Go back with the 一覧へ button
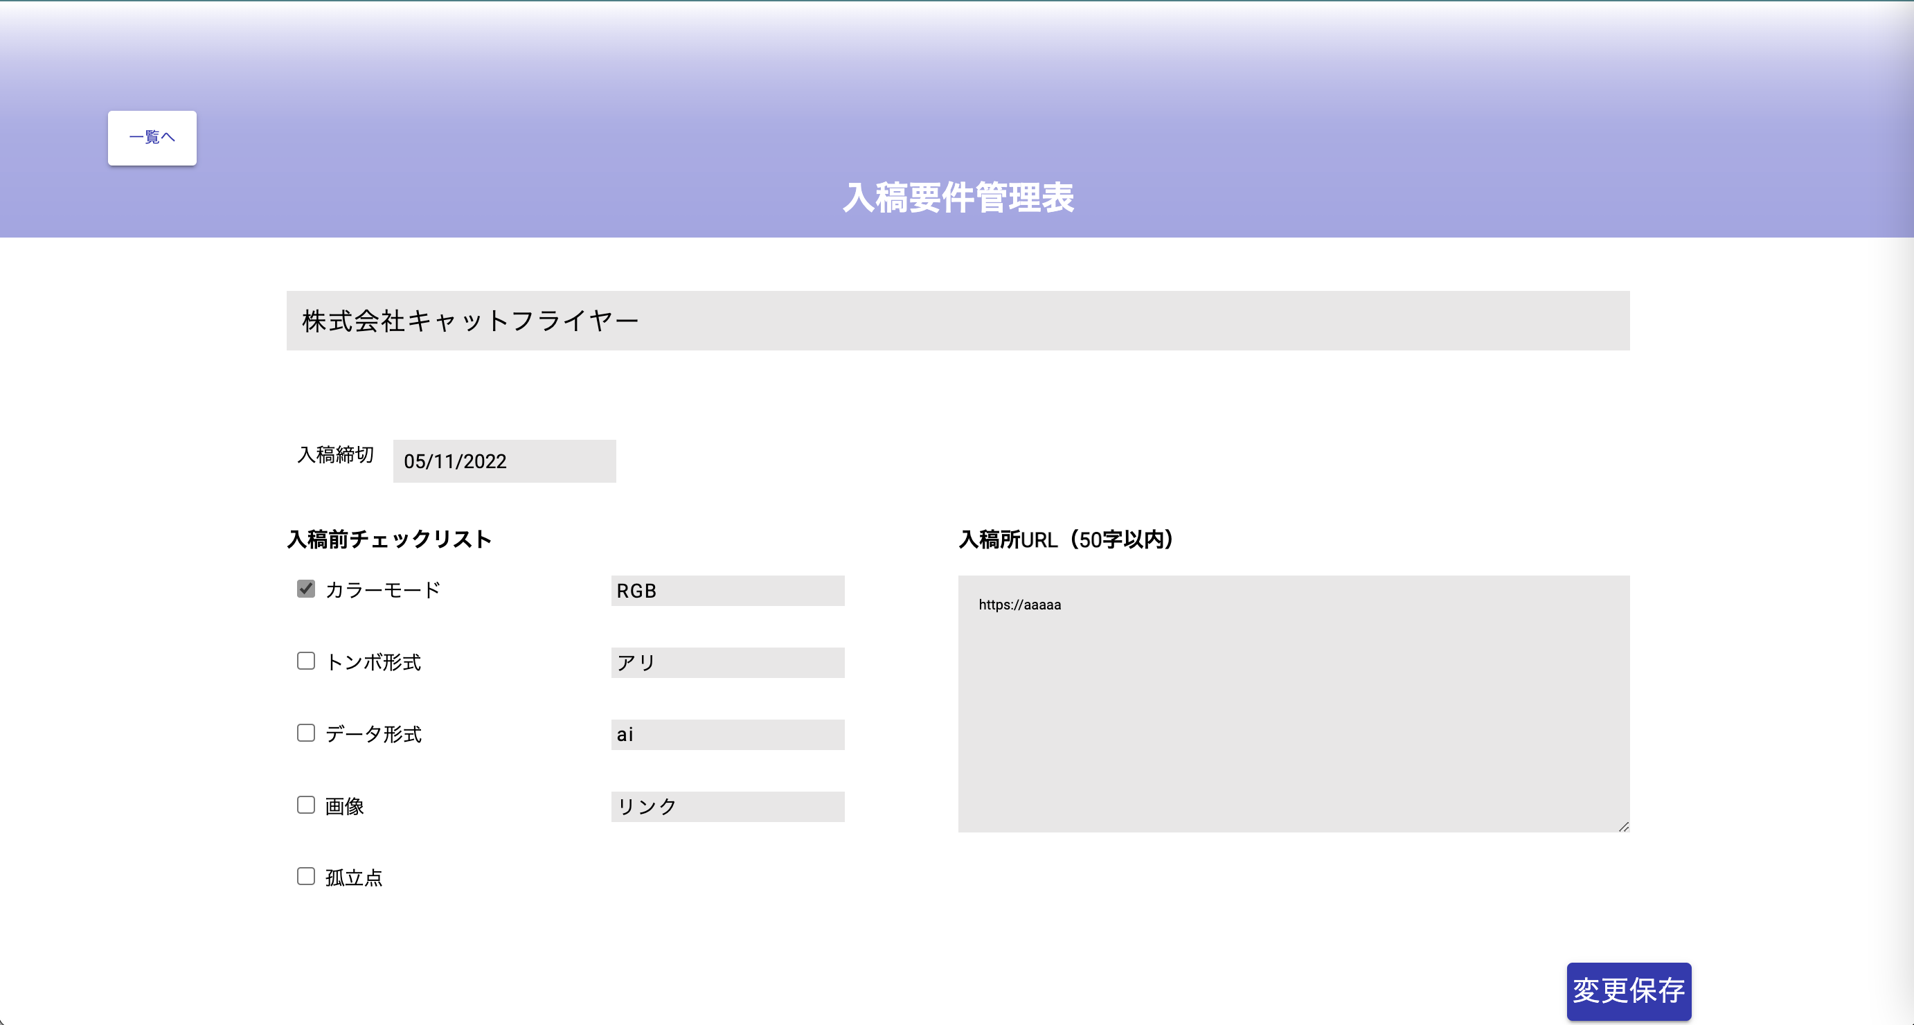This screenshot has height=1025, width=1914. pyautogui.click(x=152, y=138)
